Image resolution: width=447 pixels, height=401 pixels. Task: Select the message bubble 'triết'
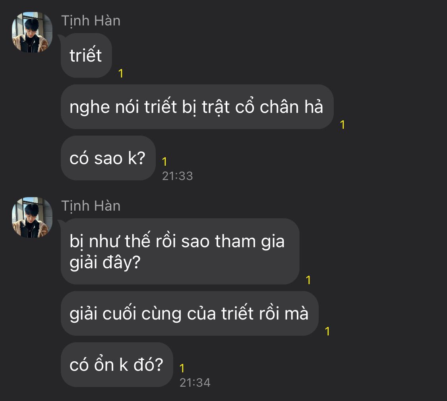(86, 55)
